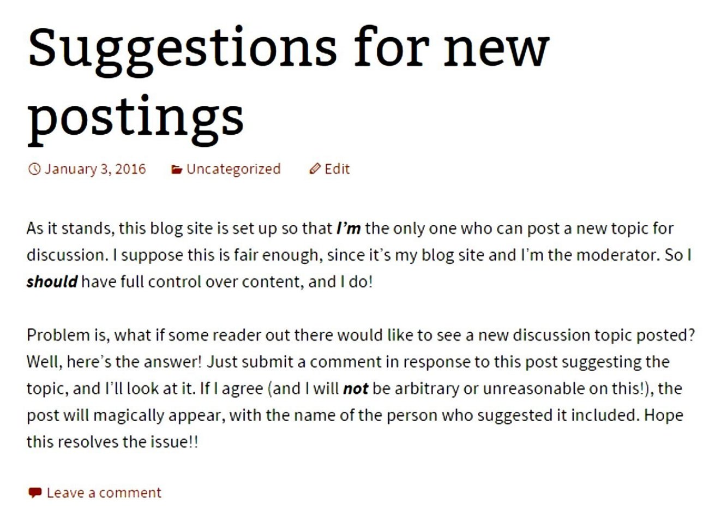Click the phrase As it stands
Image resolution: width=709 pixels, height=527 pixels.
tap(70, 228)
